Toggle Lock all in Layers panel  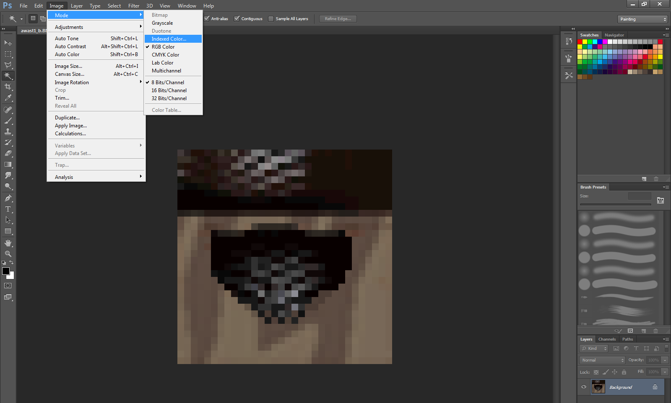[624, 372]
